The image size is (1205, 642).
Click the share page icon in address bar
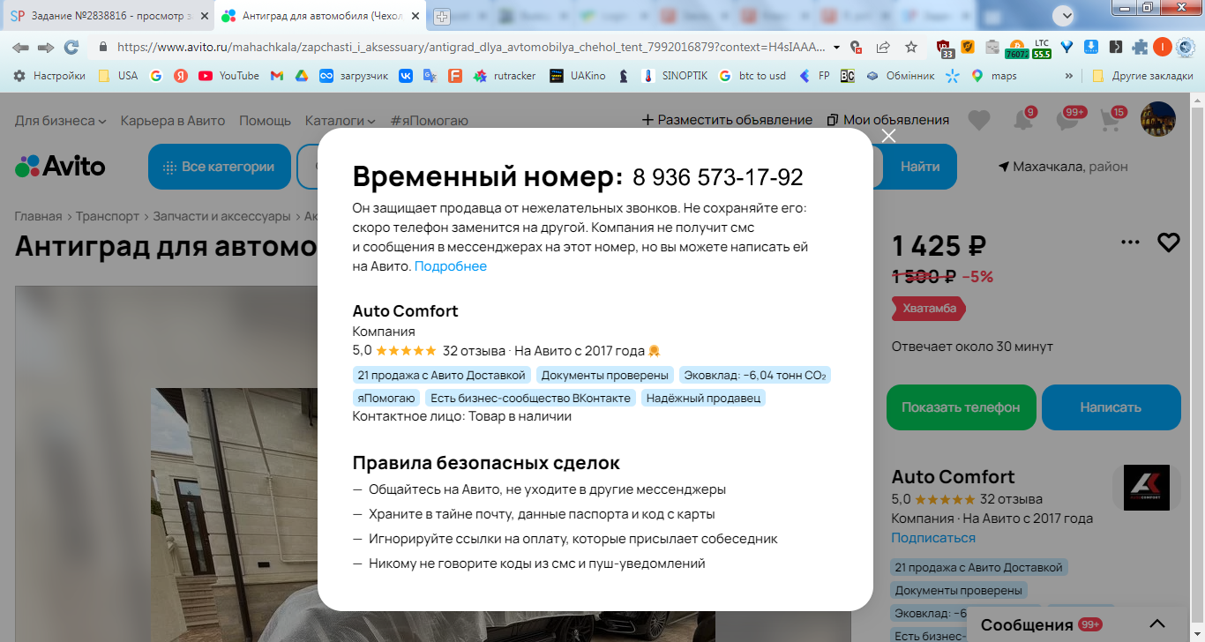883,47
